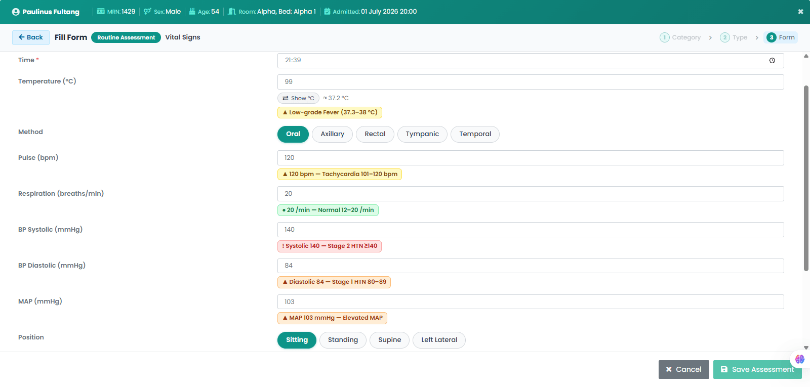810x387 pixels.
Task: Click the room door icon
Action: 232,11
